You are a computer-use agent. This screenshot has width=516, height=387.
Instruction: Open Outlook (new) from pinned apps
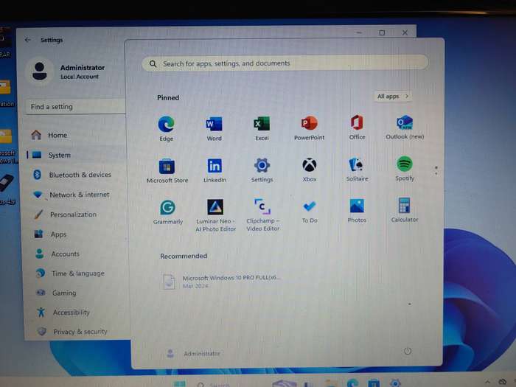click(x=405, y=127)
